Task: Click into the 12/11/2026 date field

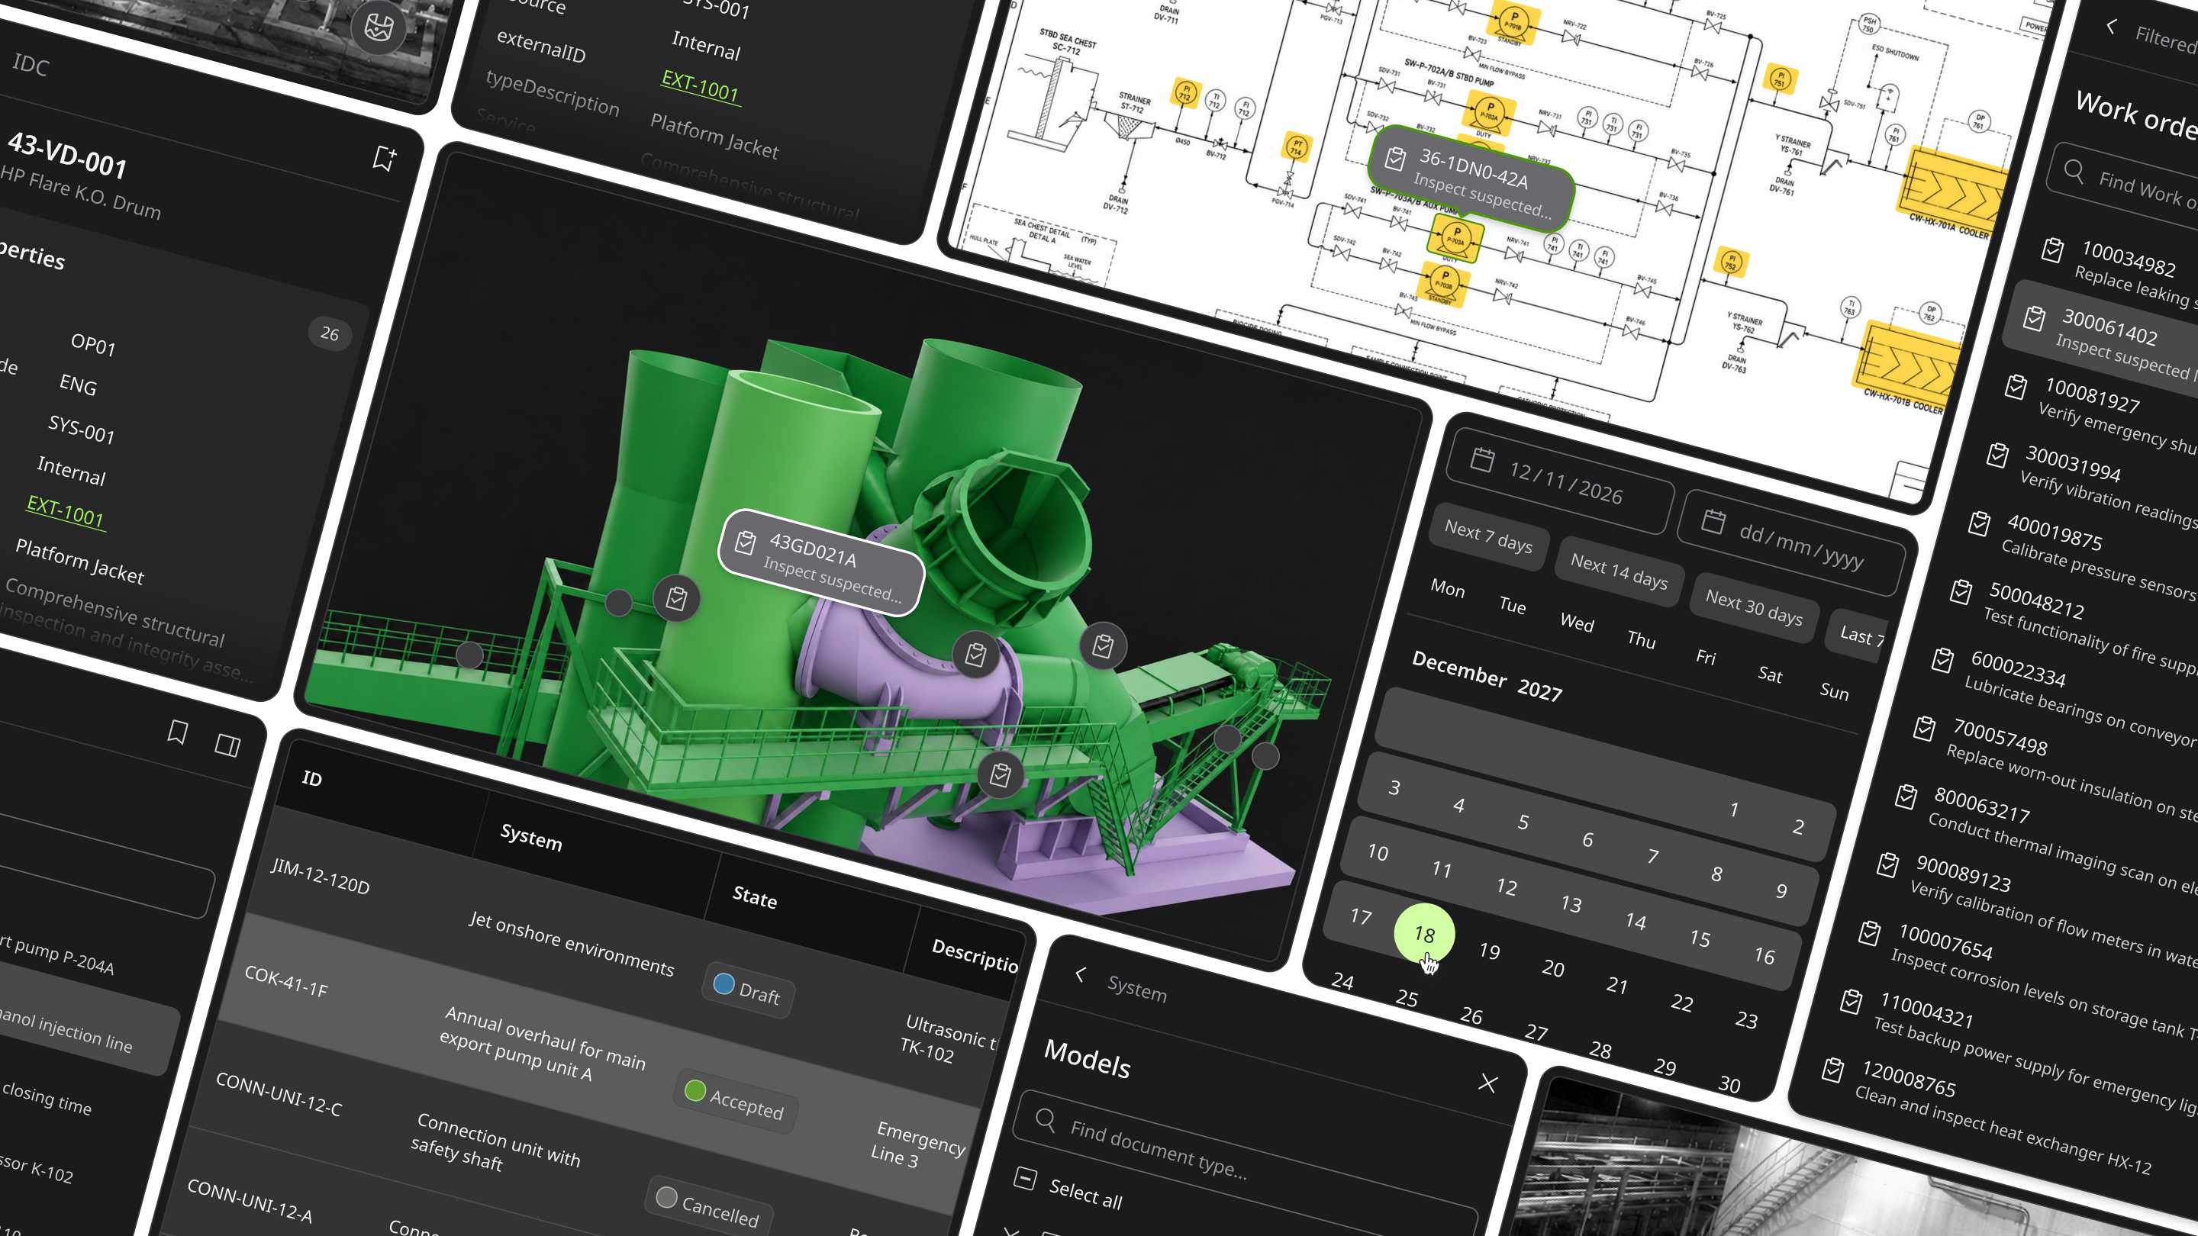Action: [x=1561, y=481]
